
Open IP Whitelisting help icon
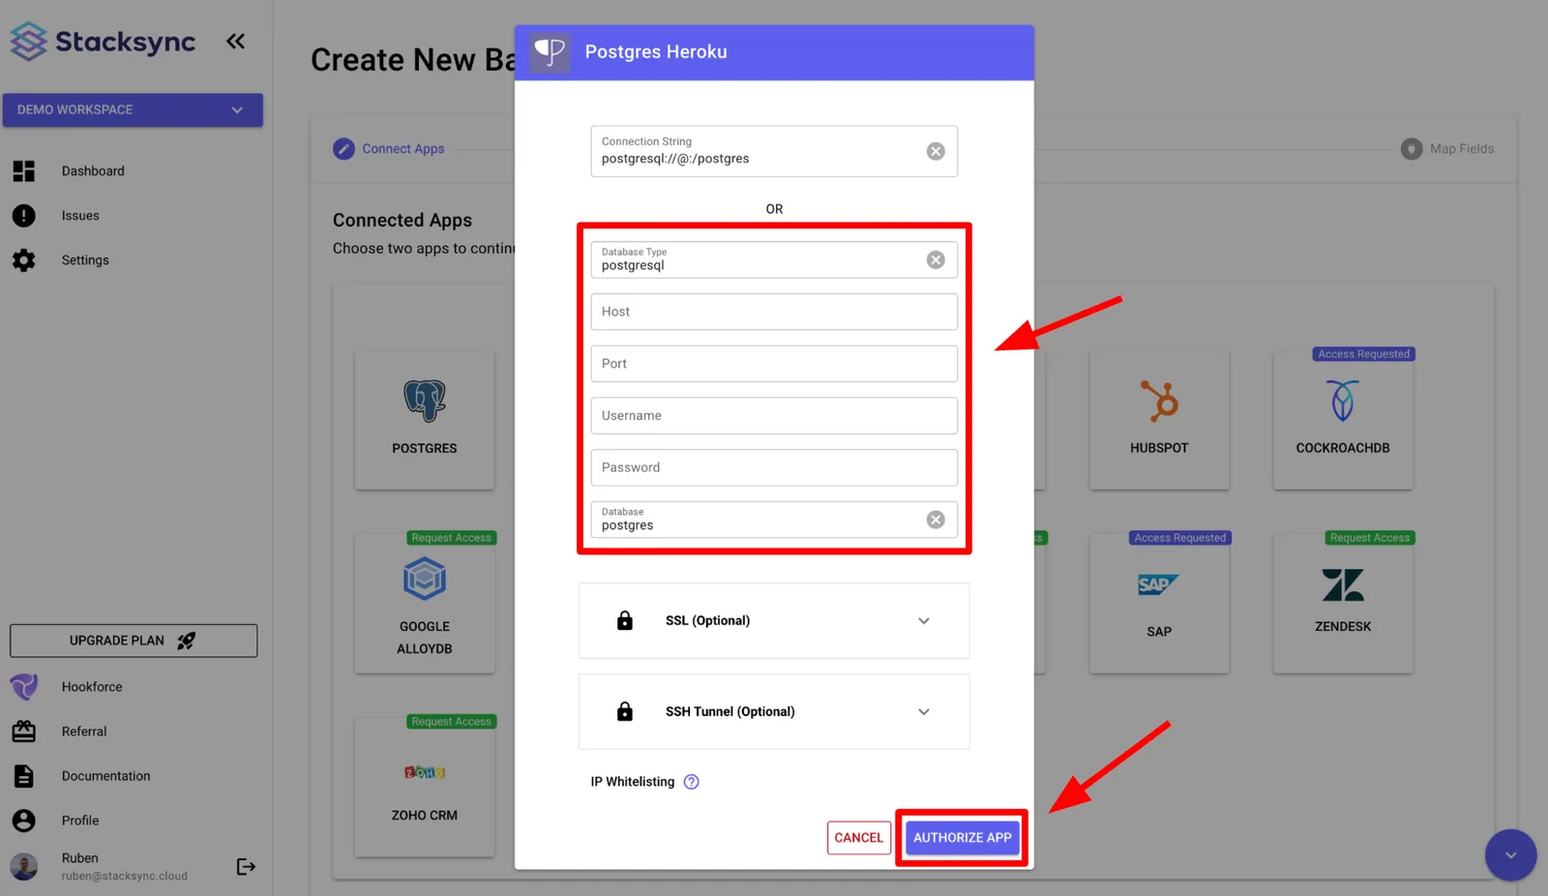click(x=691, y=782)
